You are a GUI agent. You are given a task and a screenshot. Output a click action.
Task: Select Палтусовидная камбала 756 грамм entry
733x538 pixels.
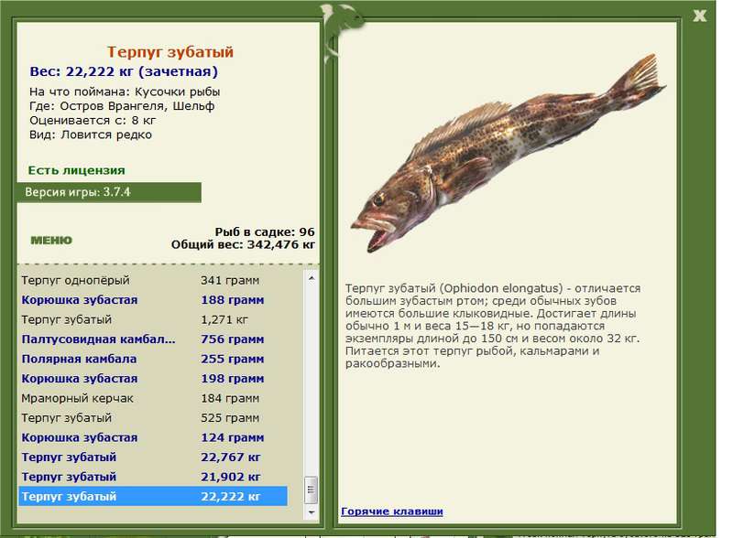[x=153, y=339]
